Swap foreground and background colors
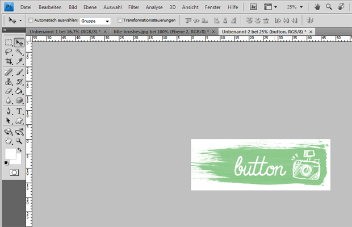Image resolution: width=352 pixels, height=227 pixels. click(x=20, y=149)
